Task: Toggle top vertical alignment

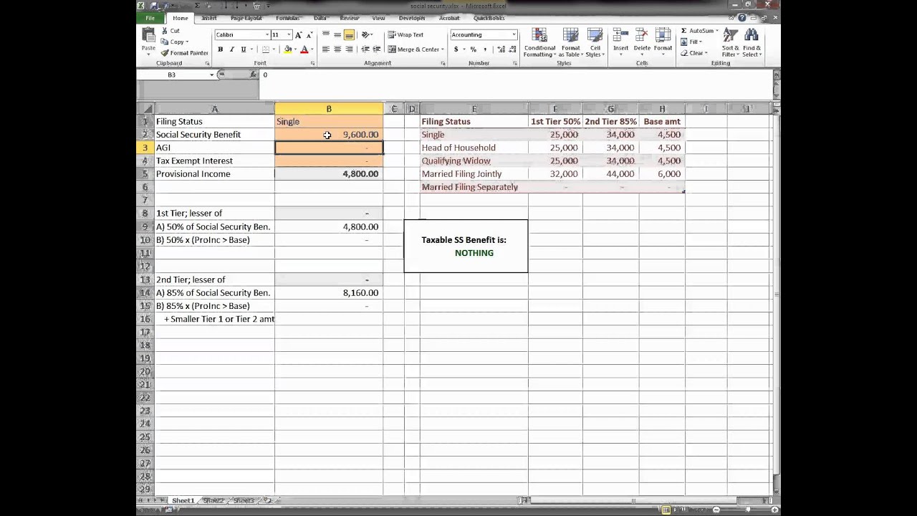Action: [x=326, y=34]
